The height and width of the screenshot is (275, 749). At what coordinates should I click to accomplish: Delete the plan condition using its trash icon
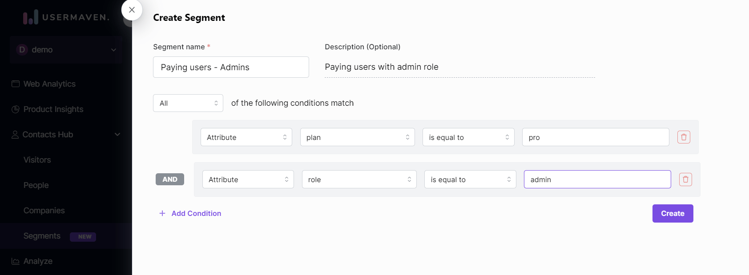(684, 137)
